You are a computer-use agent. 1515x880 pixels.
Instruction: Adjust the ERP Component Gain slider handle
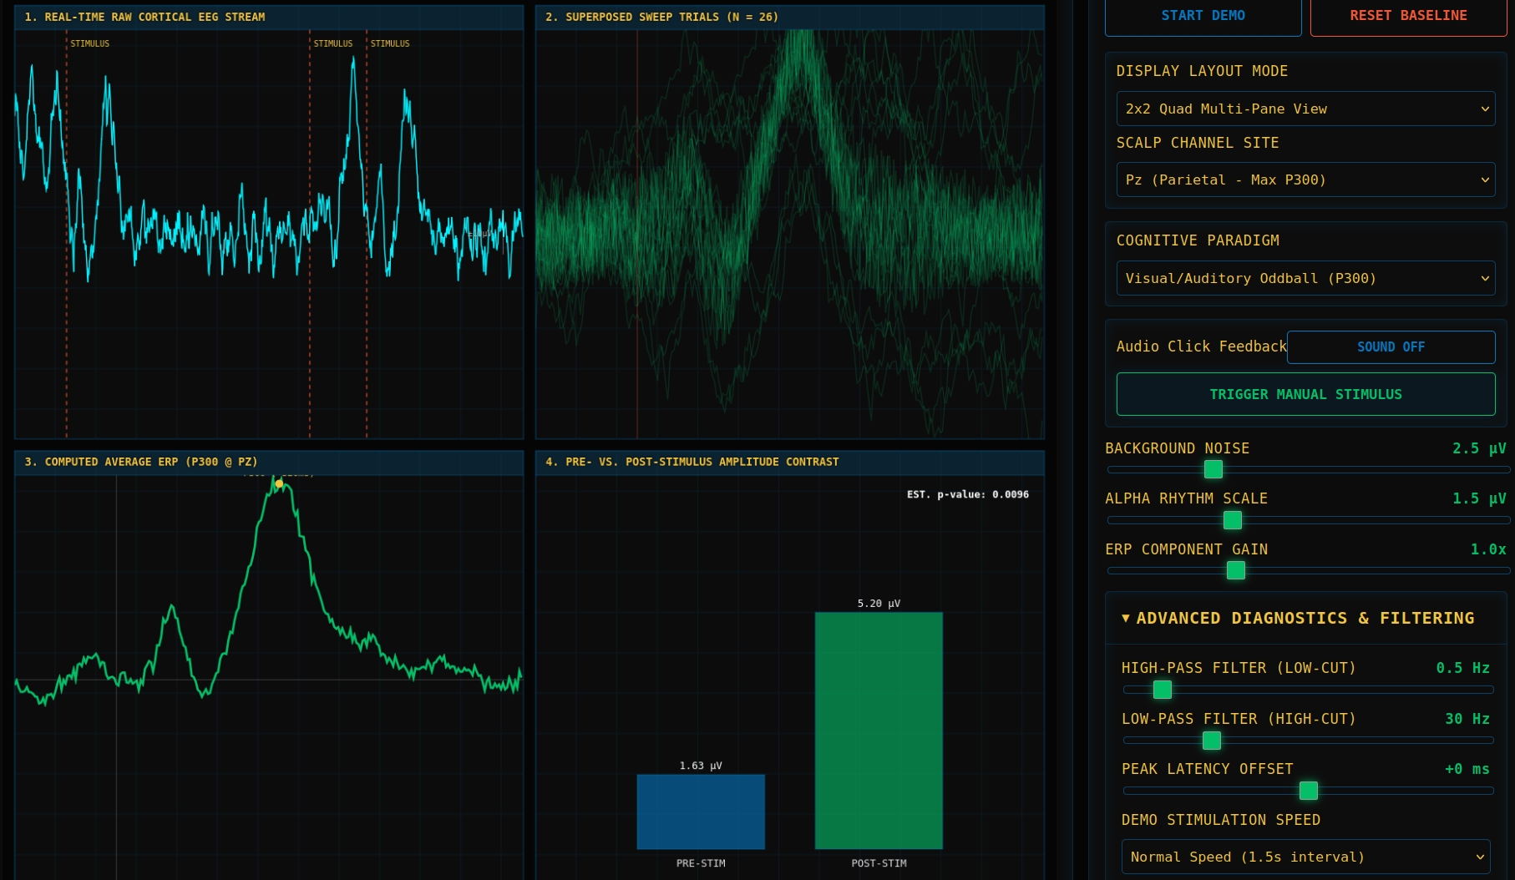1235,570
